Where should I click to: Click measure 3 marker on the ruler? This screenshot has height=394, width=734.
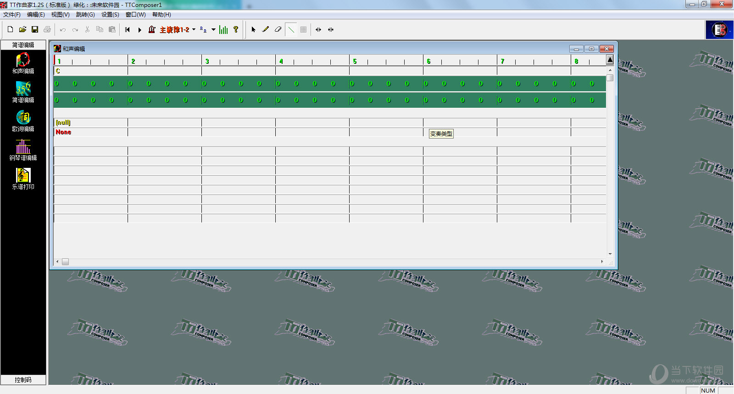[x=207, y=61]
